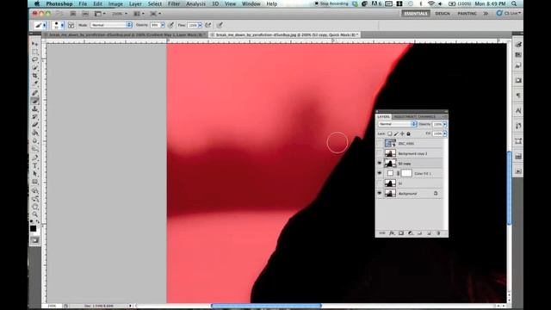This screenshot has height=310, width=551.
Task: Click the horizontal scrollbar thumb
Action: pos(266,306)
